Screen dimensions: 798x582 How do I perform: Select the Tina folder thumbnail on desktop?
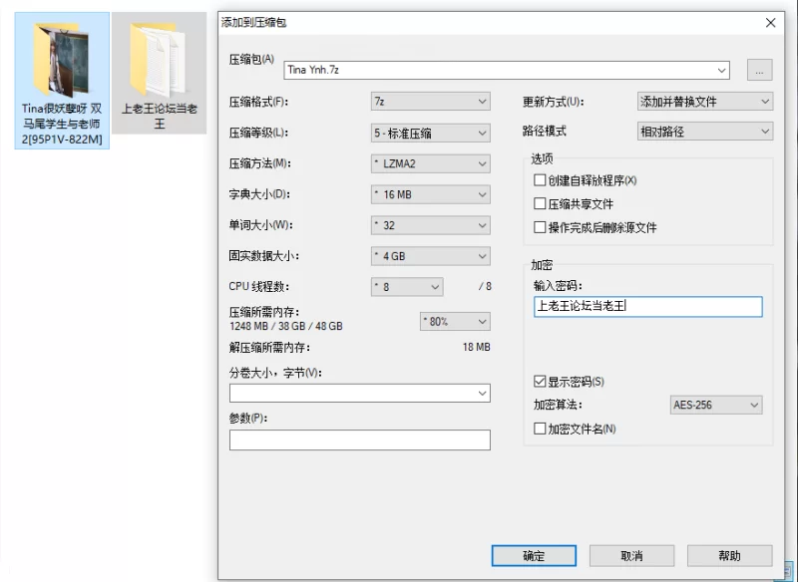pos(61,60)
